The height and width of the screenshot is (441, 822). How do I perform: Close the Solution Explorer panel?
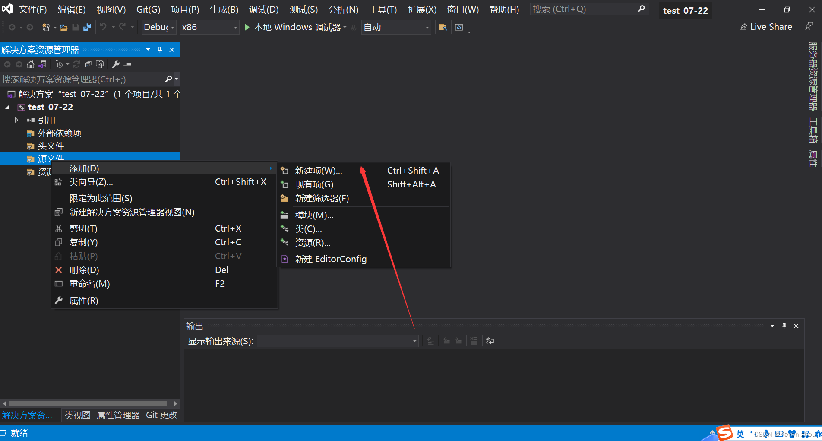click(x=172, y=50)
